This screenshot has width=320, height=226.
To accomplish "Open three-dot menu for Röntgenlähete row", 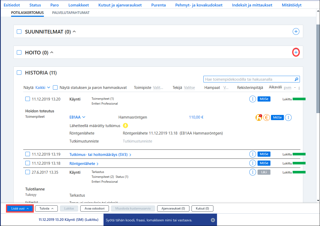I will (x=252, y=163).
